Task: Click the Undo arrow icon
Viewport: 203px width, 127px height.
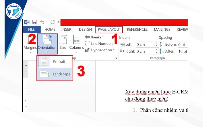Action: pyautogui.click(x=42, y=22)
